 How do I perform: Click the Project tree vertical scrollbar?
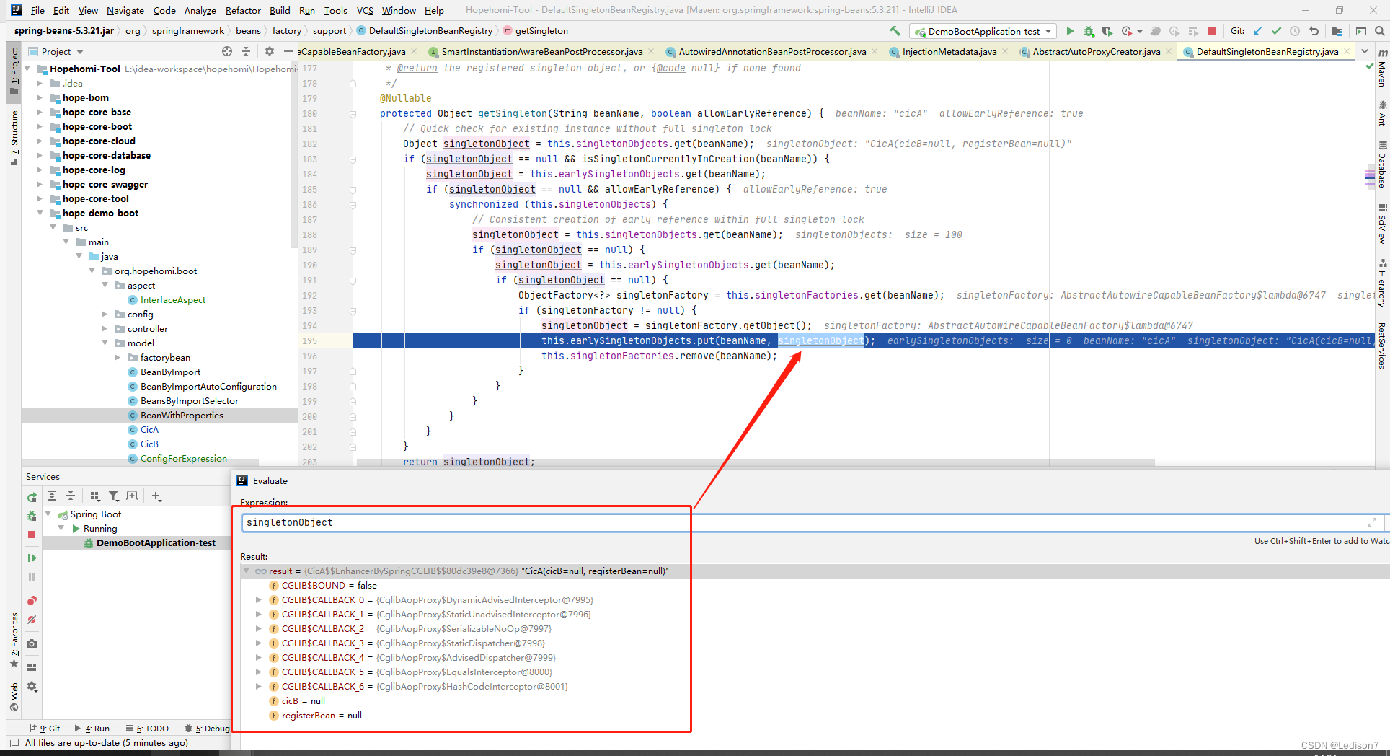pyautogui.click(x=294, y=155)
